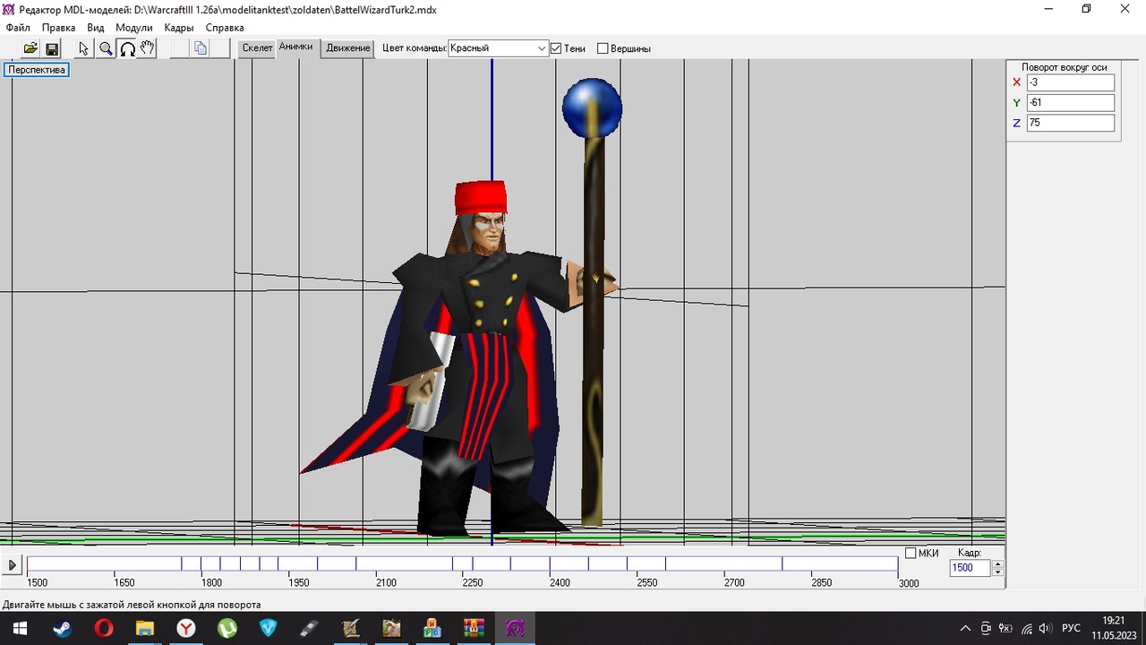
Task: Select the magnifier zoom tool
Action: [x=106, y=48]
